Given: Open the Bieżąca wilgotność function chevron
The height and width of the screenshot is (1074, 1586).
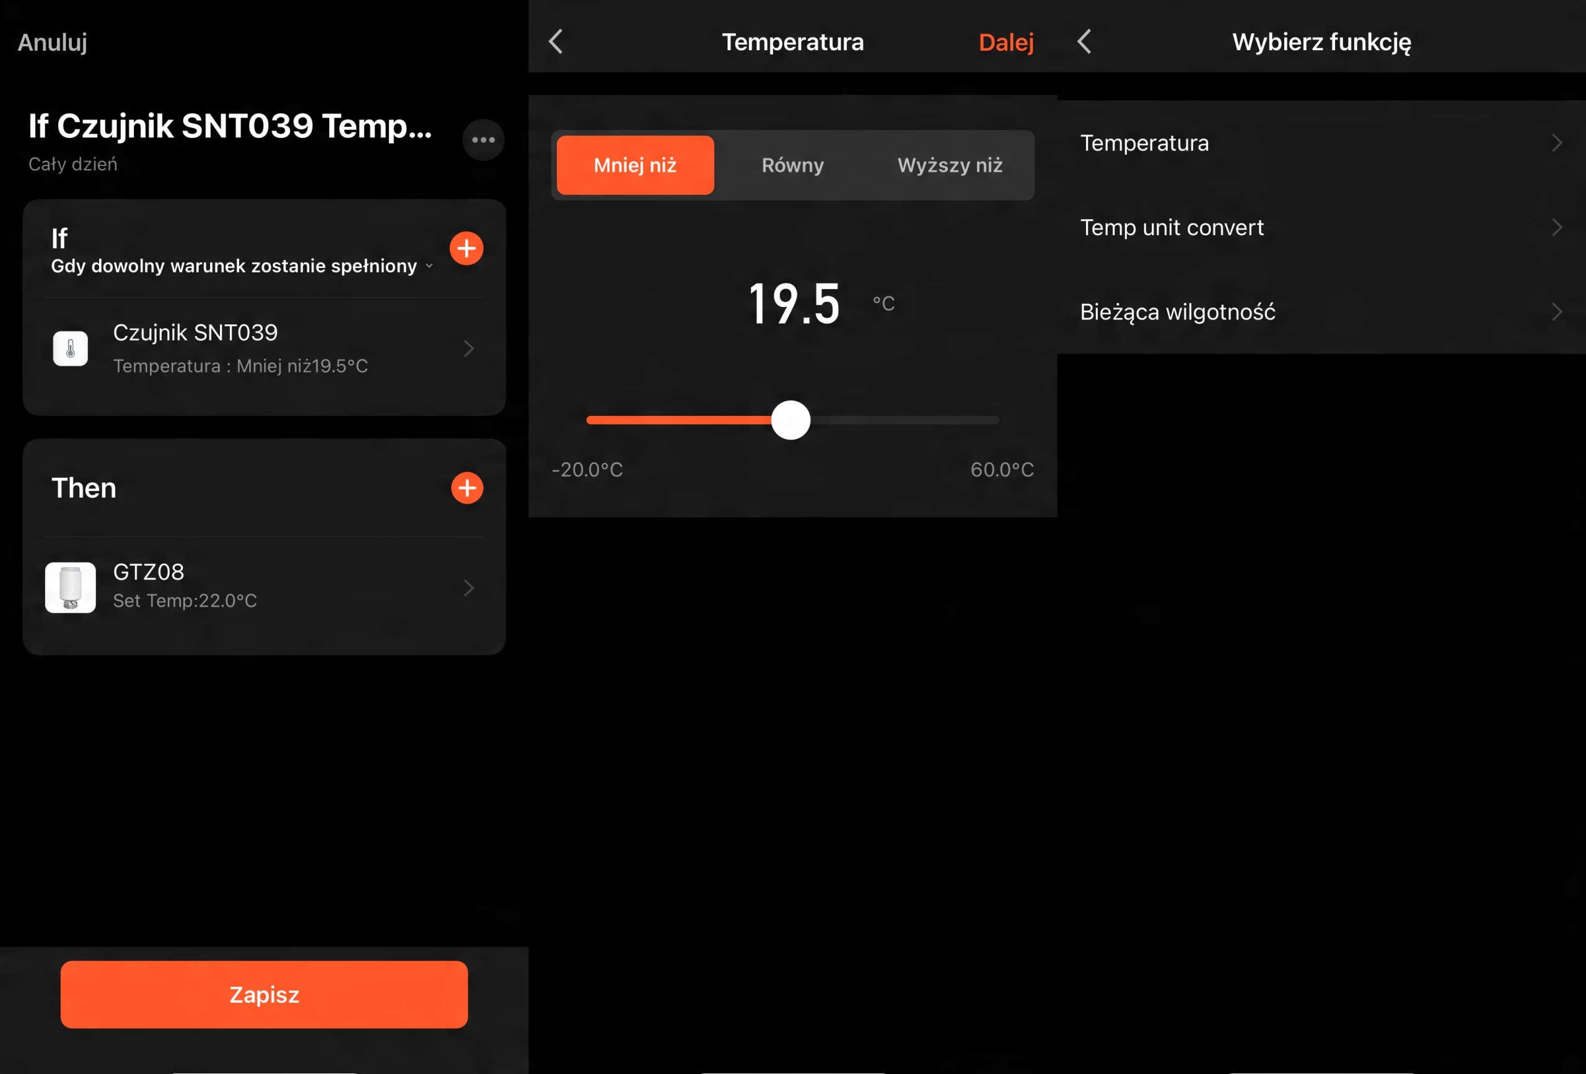Looking at the screenshot, I should coord(1557,311).
